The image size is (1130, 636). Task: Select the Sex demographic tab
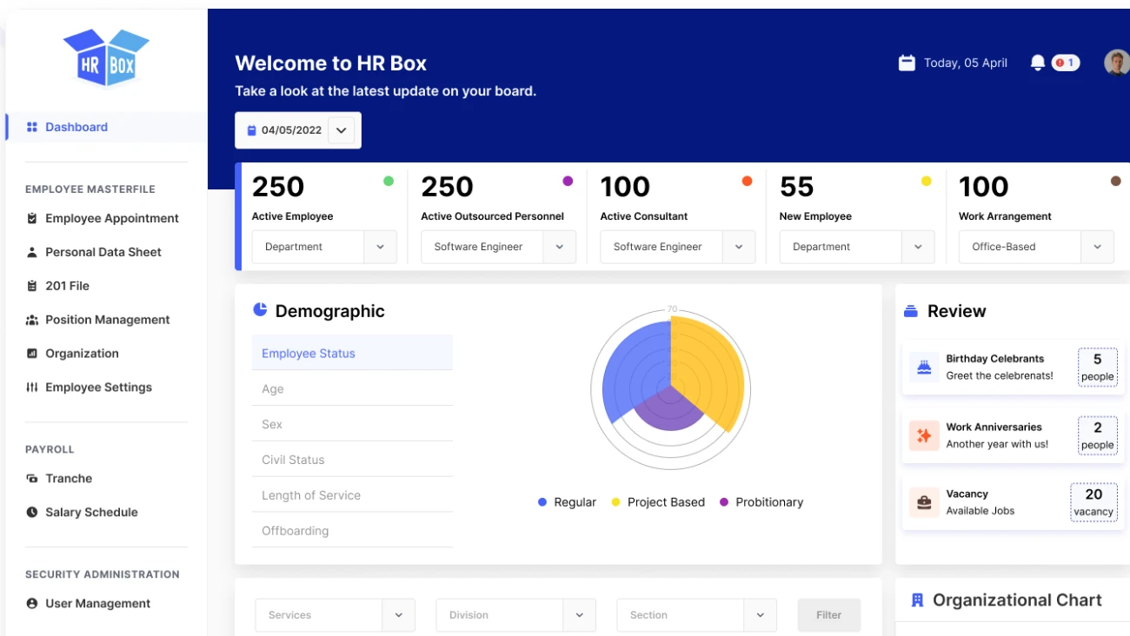point(352,424)
